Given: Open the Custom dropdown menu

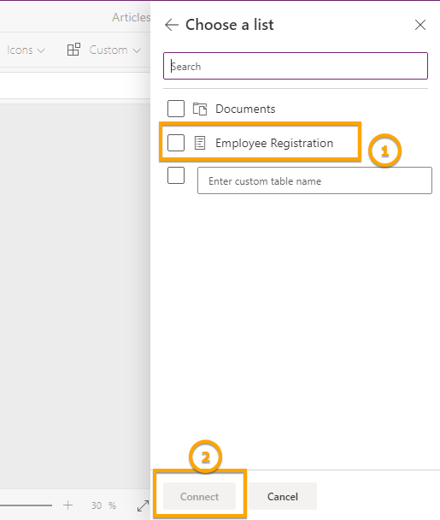Looking at the screenshot, I should [x=114, y=50].
